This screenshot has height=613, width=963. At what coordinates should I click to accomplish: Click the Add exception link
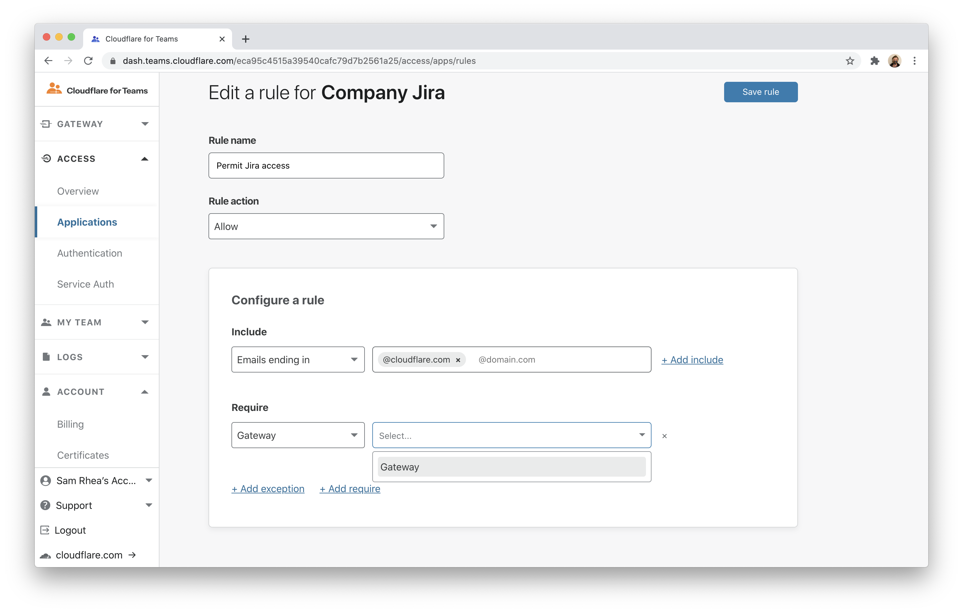(267, 489)
